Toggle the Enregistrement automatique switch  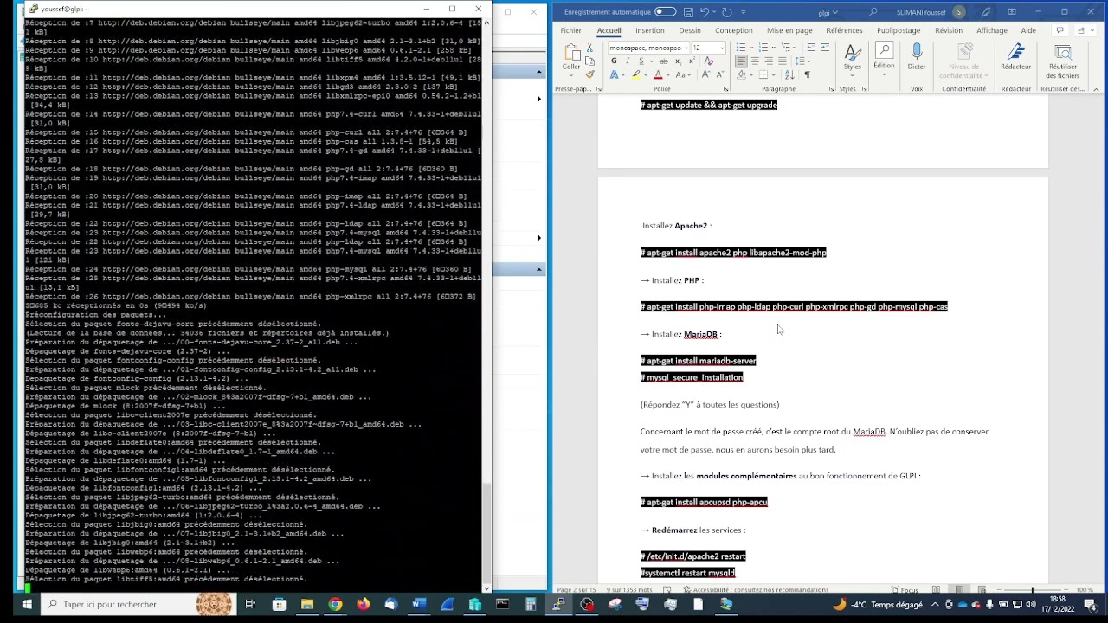pos(665,12)
